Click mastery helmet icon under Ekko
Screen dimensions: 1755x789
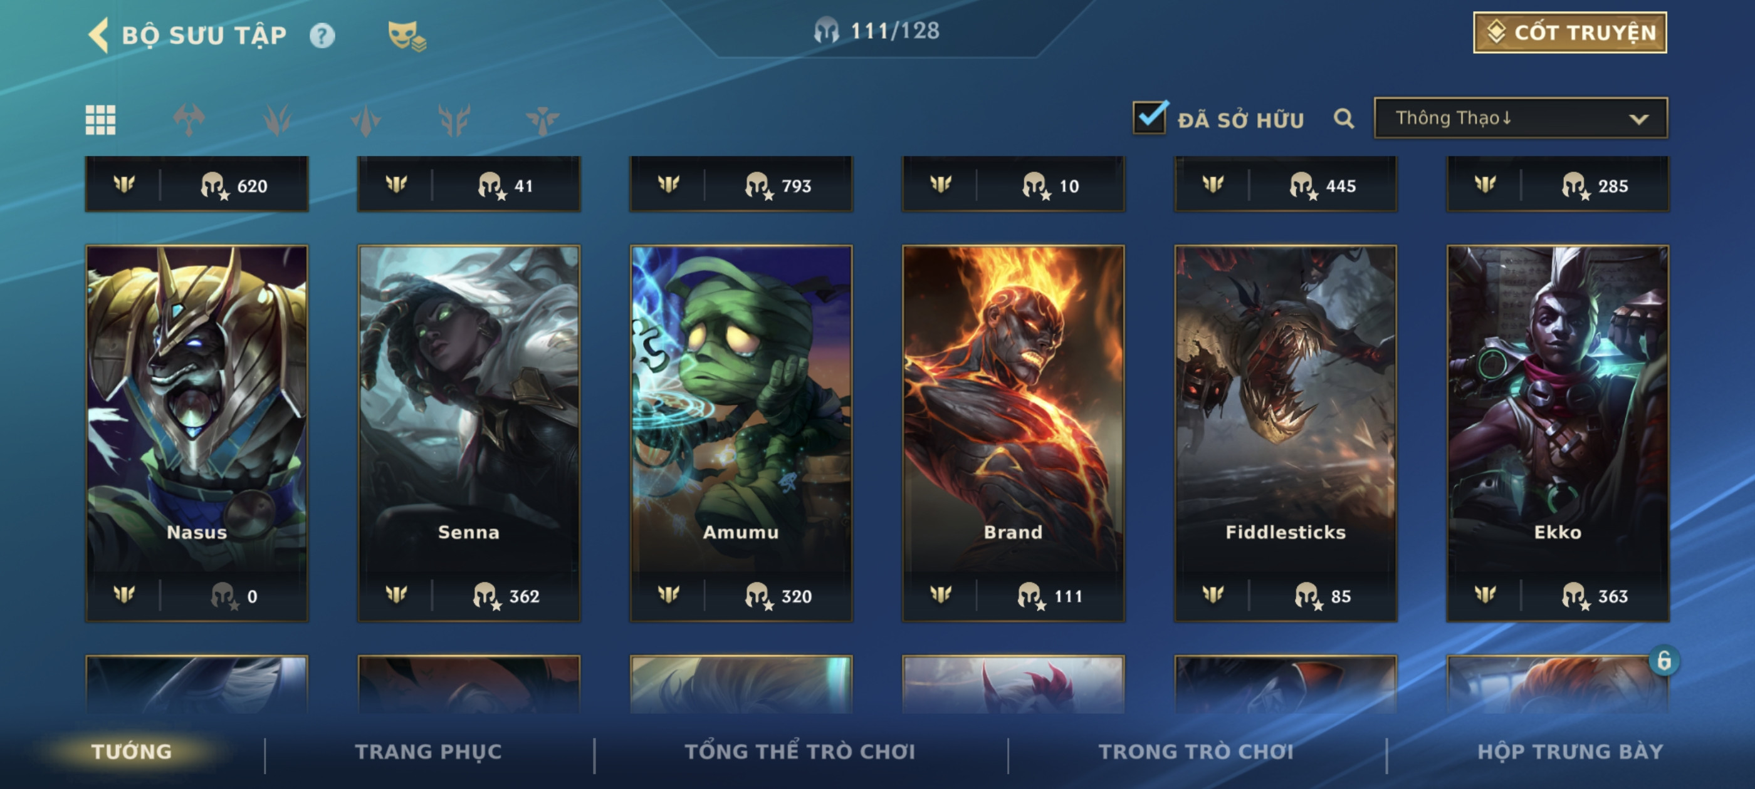(x=1573, y=596)
